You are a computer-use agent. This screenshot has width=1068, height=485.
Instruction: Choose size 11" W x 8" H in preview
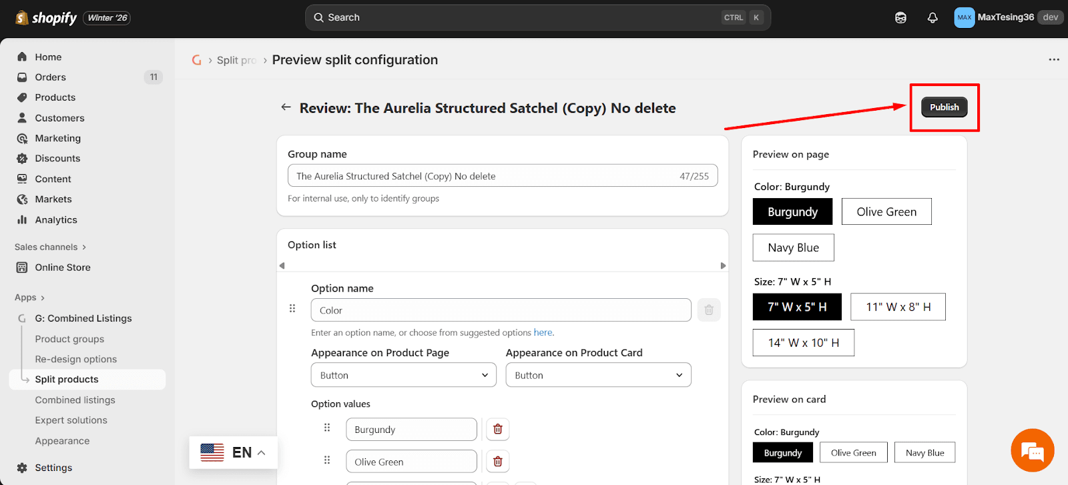click(x=898, y=307)
